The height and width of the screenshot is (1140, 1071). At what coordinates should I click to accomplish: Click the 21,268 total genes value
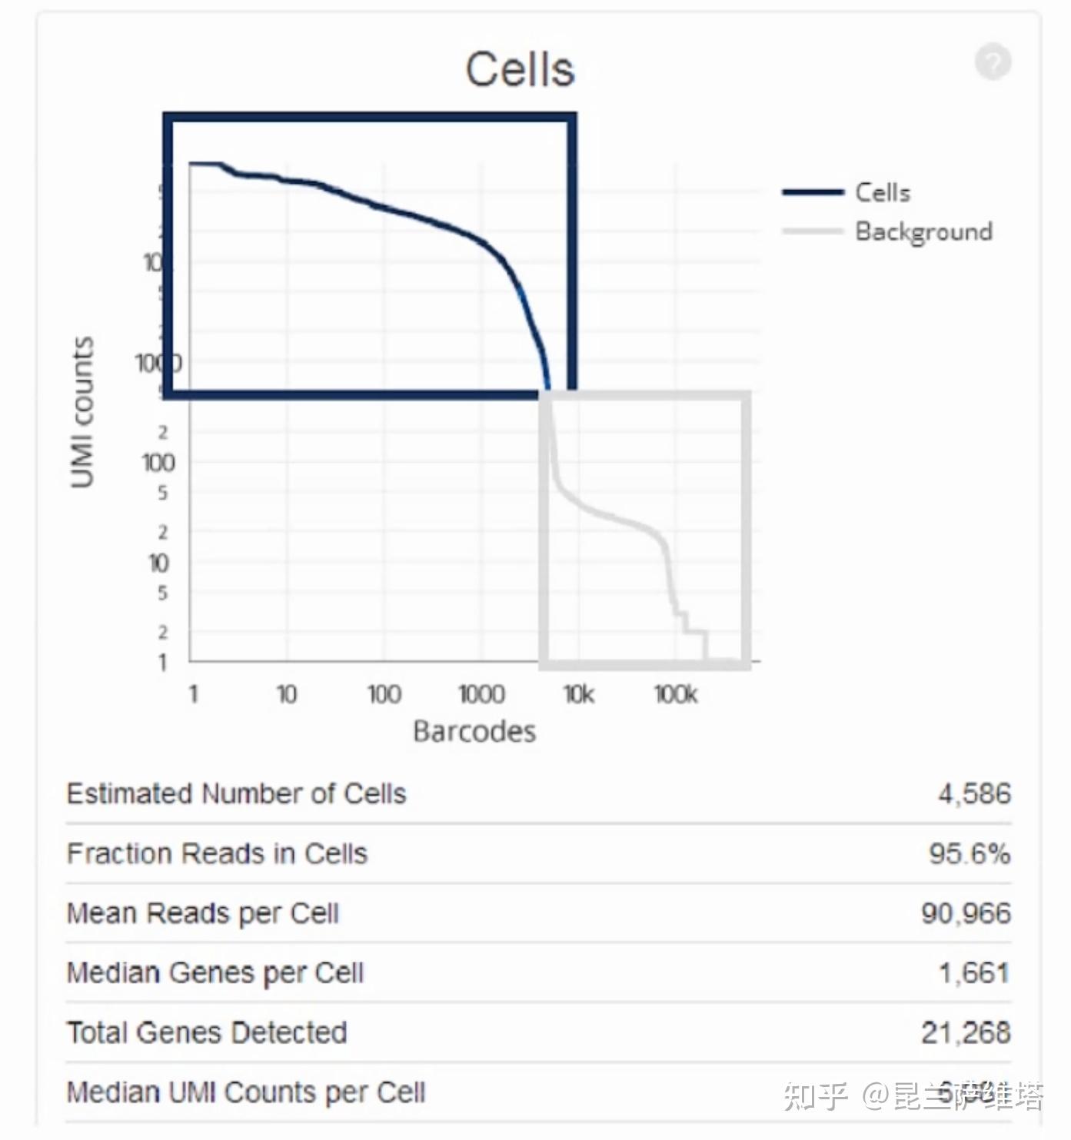tap(966, 1032)
